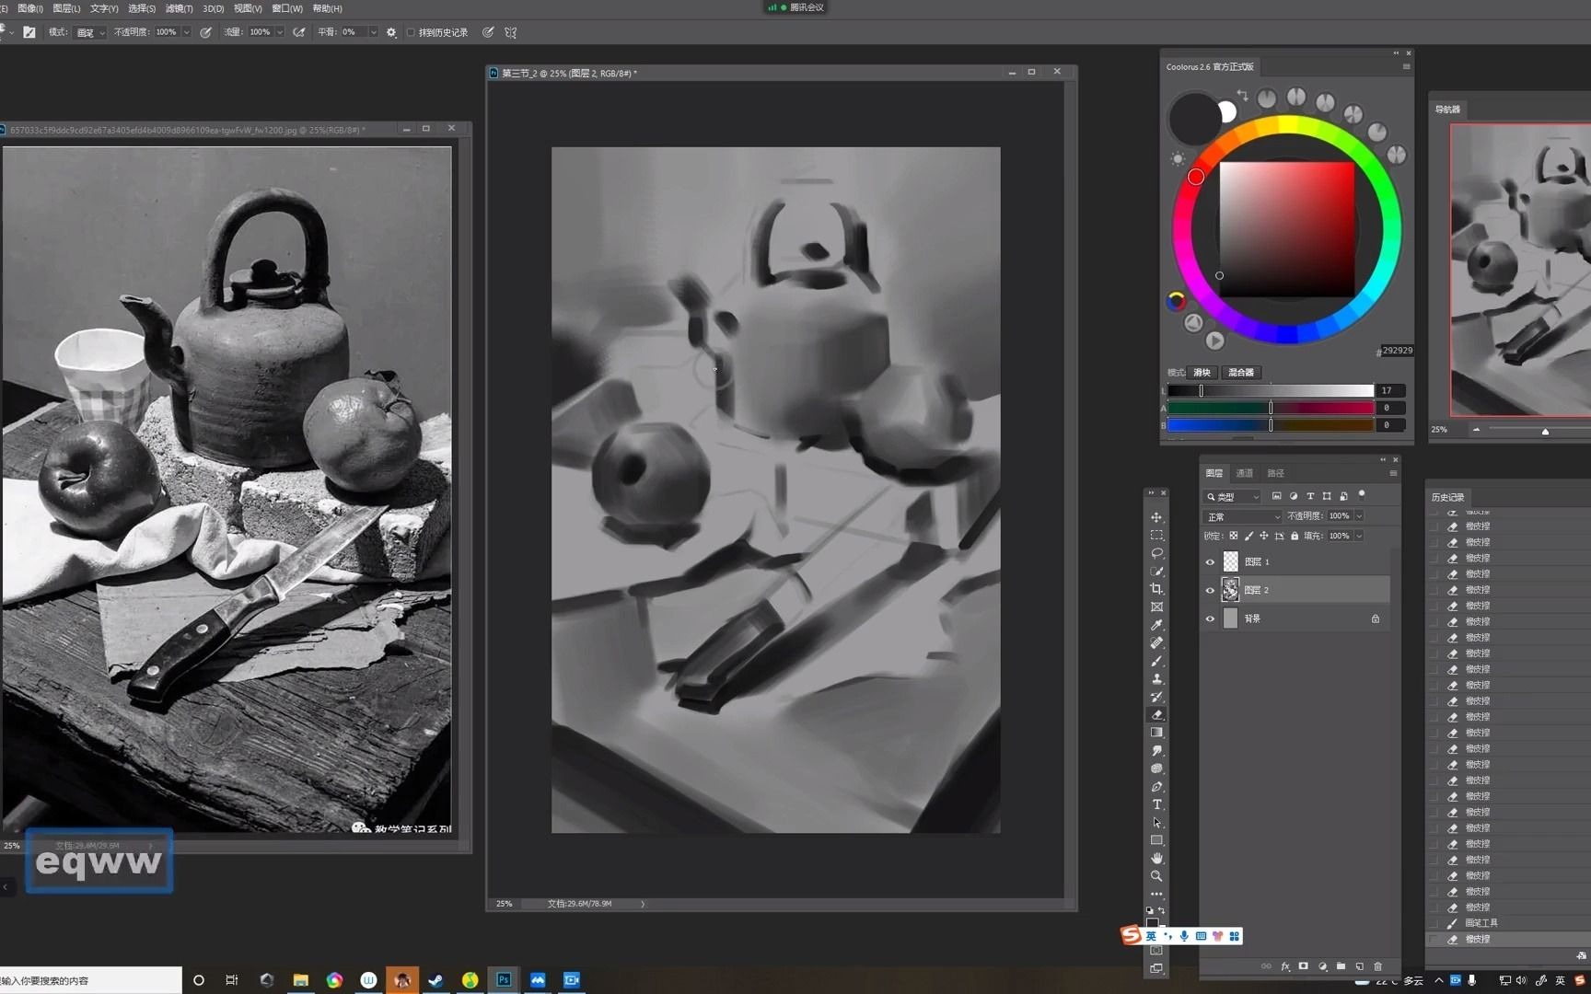
Task: Hide 图层 1 visibility eye
Action: tap(1210, 562)
